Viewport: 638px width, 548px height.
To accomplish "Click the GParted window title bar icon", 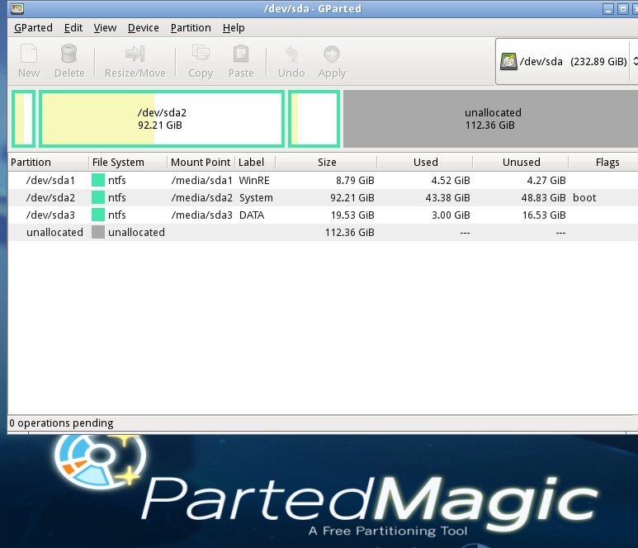I will click(x=17, y=8).
